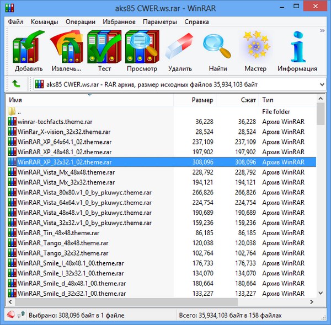Click the Извлечь (Extract) toolbar icon
The height and width of the screenshot is (325, 331).
[66, 51]
